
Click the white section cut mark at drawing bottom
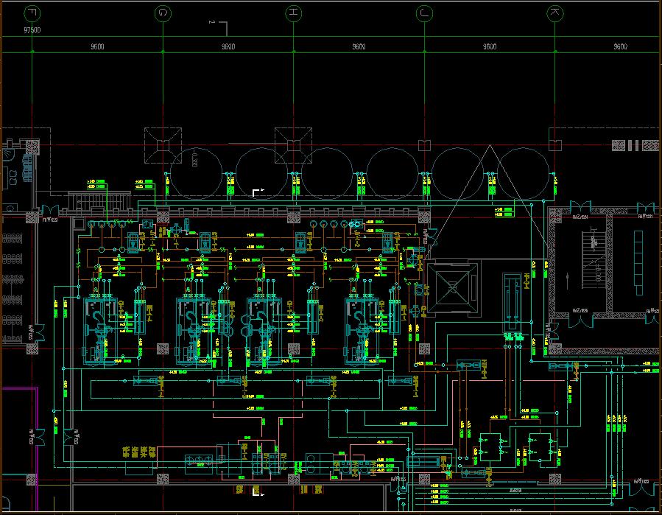(258, 491)
